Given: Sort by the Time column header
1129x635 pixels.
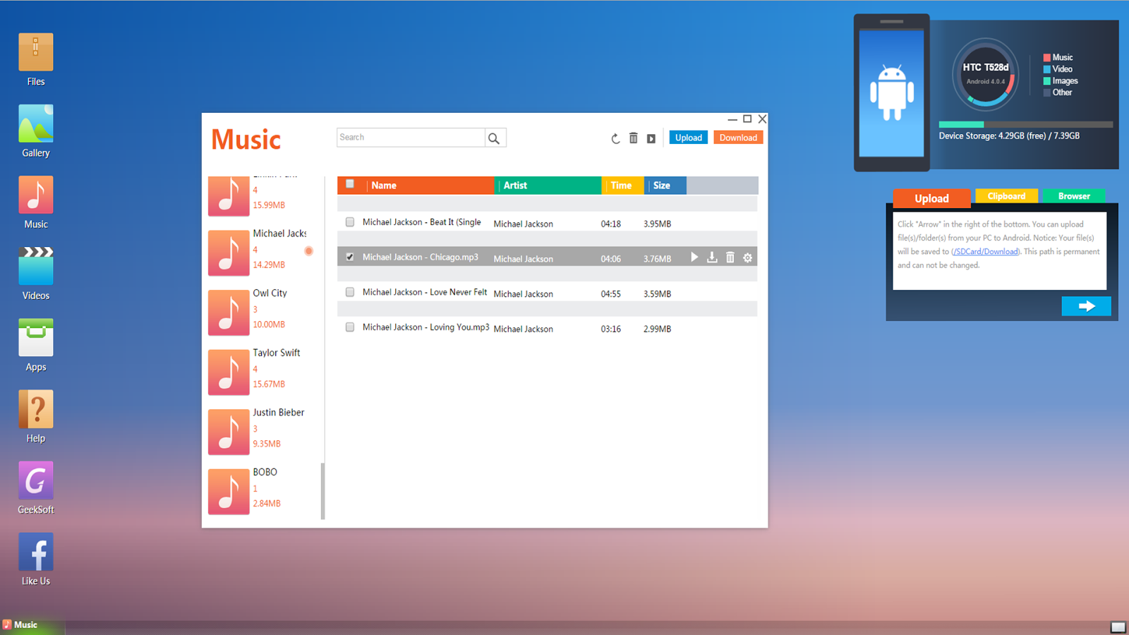Looking at the screenshot, I should point(623,186).
